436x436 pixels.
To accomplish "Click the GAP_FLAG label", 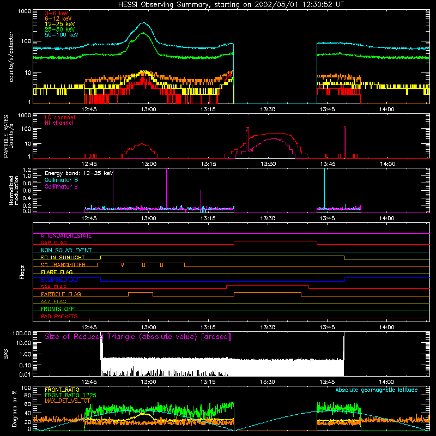I will (53, 243).
